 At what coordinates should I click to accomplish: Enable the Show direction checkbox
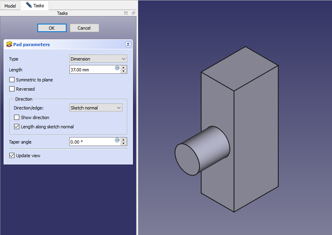17,118
